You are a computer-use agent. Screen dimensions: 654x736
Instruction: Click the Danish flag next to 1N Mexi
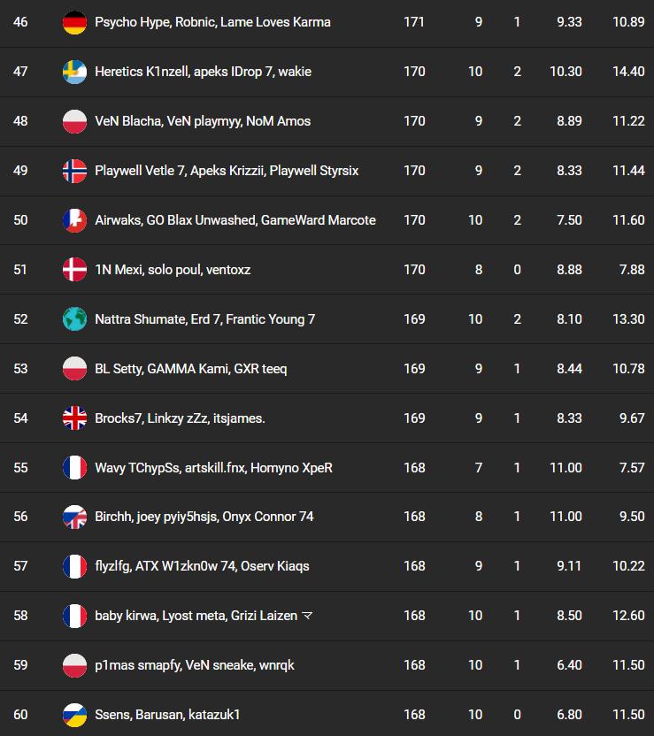tap(74, 270)
